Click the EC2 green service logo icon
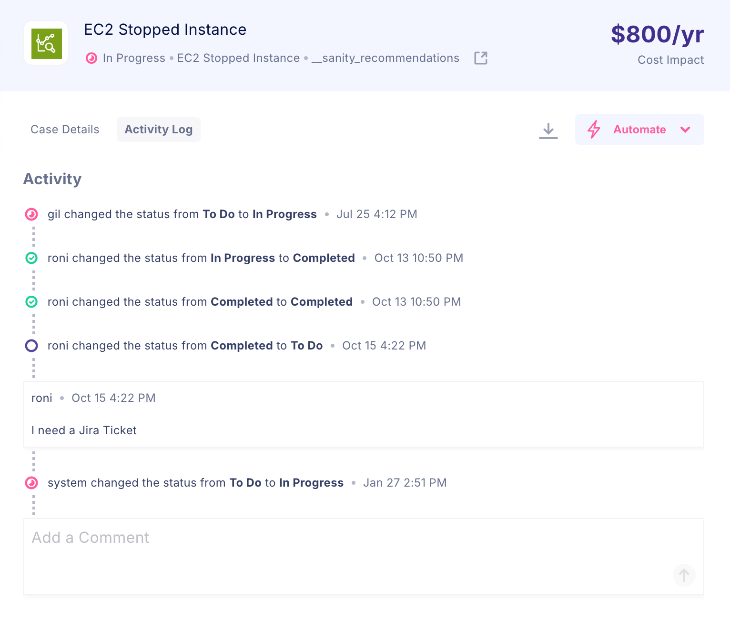This screenshot has width=730, height=619. (46, 43)
